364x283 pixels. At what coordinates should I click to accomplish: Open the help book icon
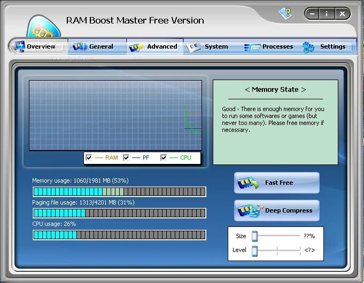(x=285, y=13)
